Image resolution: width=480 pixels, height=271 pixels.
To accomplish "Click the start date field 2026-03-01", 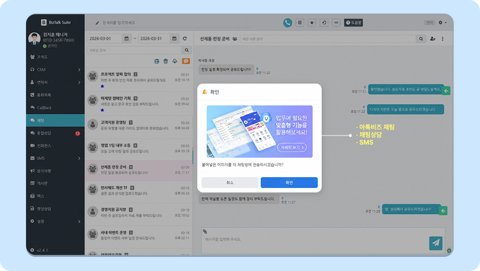I will point(105,38).
